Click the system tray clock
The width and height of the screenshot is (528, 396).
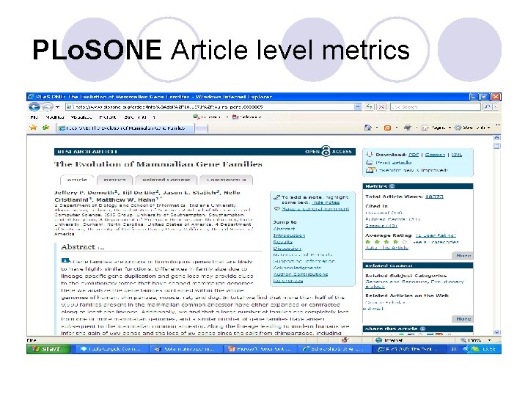pyautogui.click(x=488, y=349)
